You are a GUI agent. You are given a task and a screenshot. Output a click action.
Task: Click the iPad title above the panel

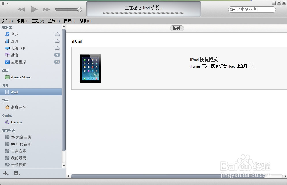point(77,42)
